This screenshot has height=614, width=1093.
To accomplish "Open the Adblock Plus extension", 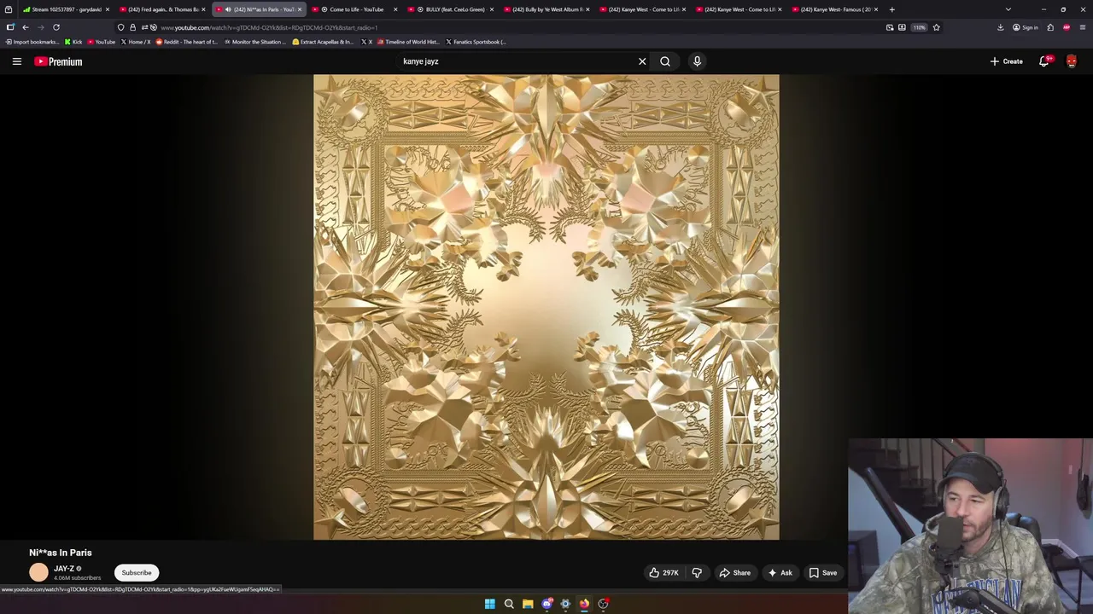I will (x=1067, y=27).
